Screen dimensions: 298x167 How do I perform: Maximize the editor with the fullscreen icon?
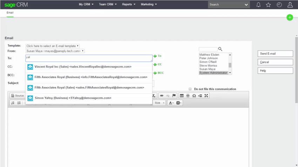pyautogui.click(x=206, y=96)
